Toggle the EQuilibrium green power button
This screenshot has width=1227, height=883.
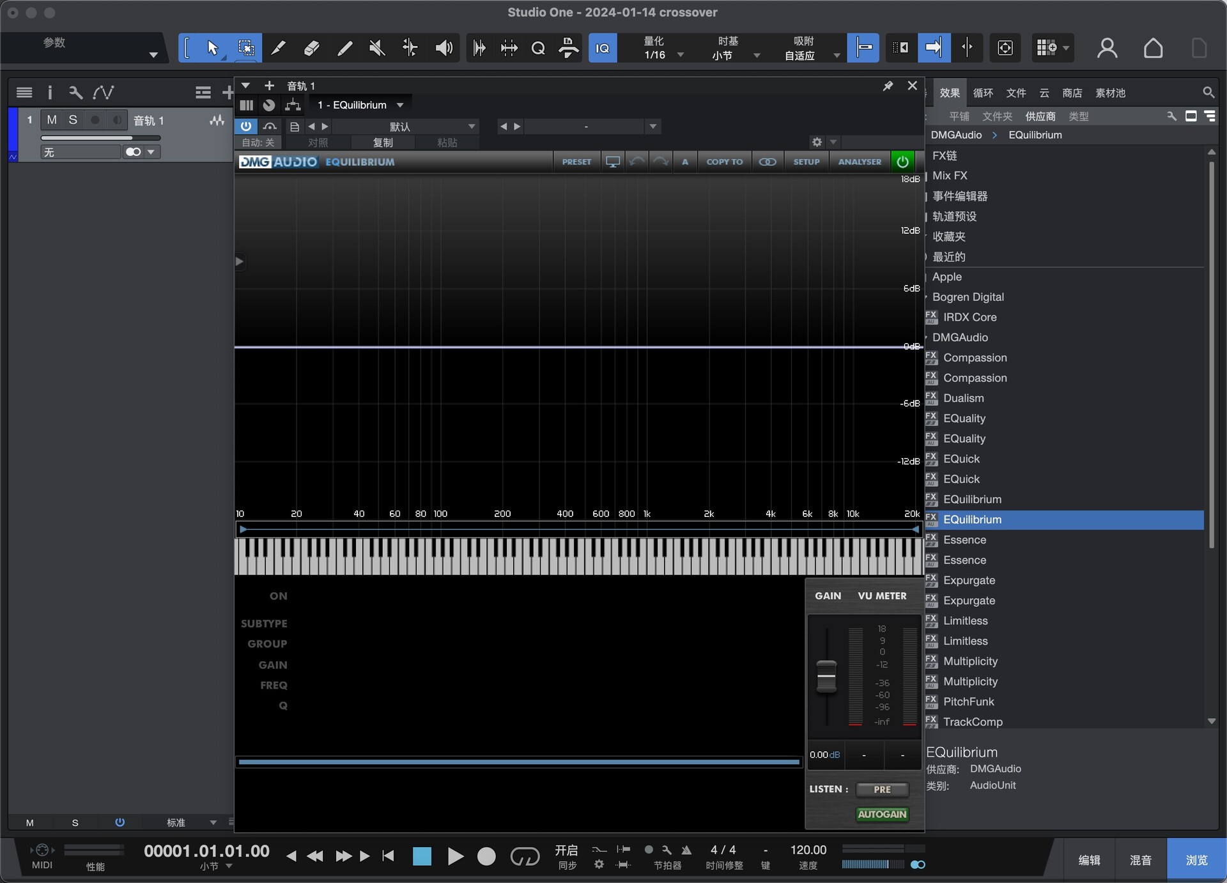coord(902,162)
